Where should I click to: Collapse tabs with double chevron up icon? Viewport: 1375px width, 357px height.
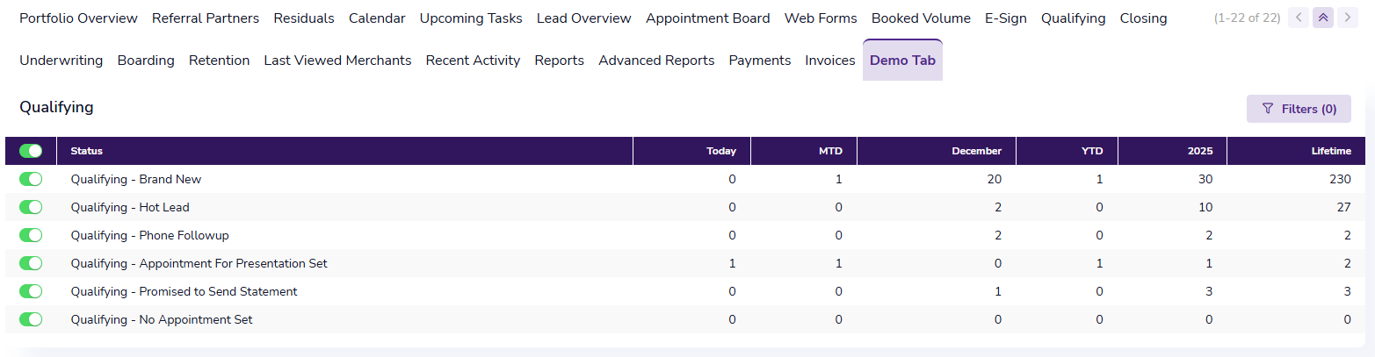pyautogui.click(x=1322, y=18)
